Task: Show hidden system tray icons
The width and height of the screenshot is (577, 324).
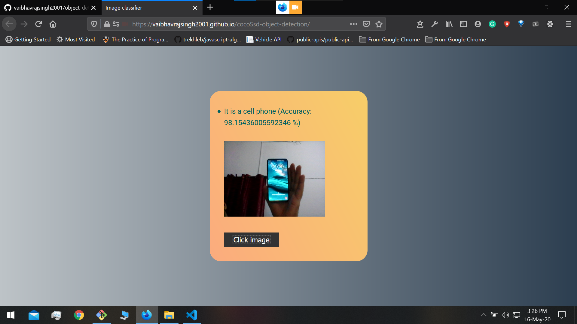Action: pyautogui.click(x=484, y=315)
